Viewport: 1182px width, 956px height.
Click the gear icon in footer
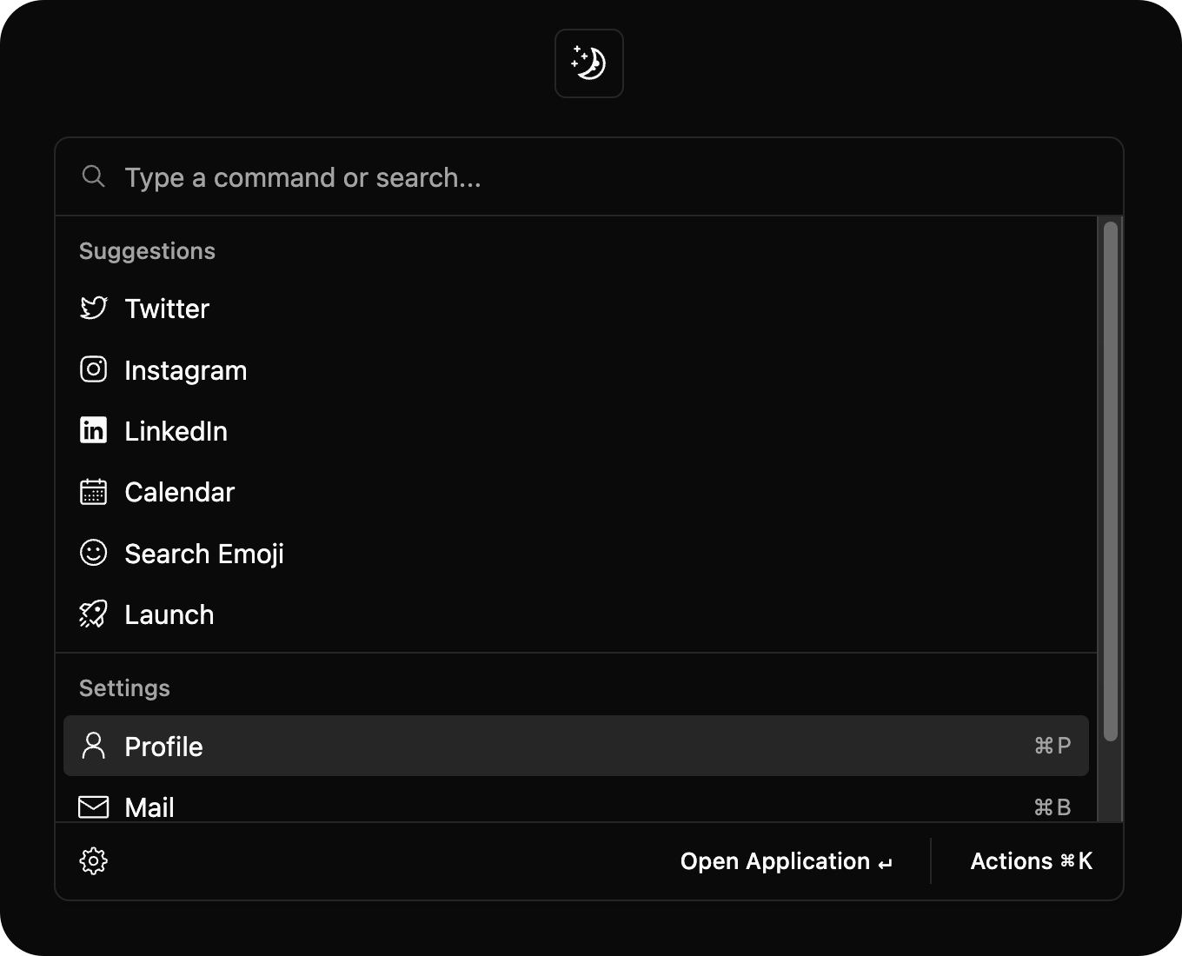pyautogui.click(x=94, y=861)
